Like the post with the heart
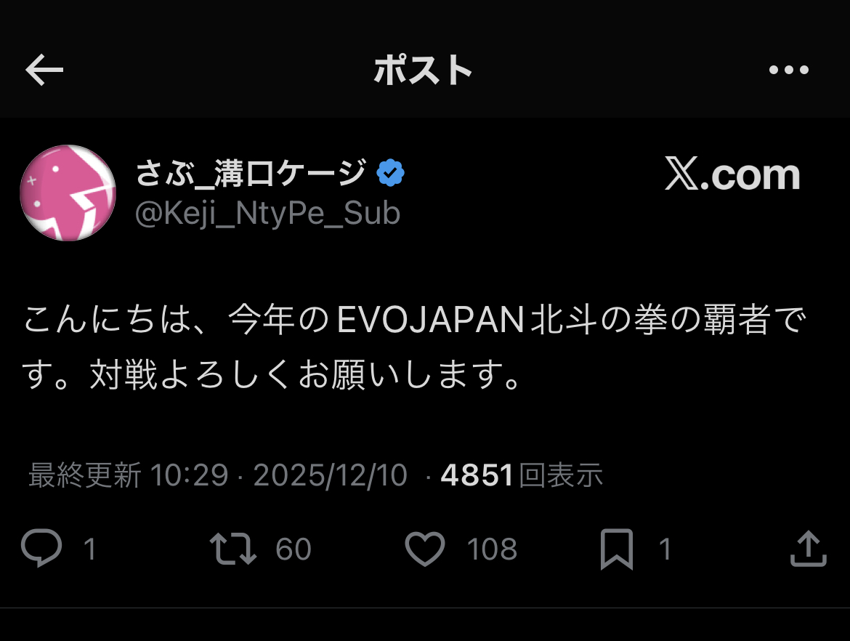 point(424,549)
